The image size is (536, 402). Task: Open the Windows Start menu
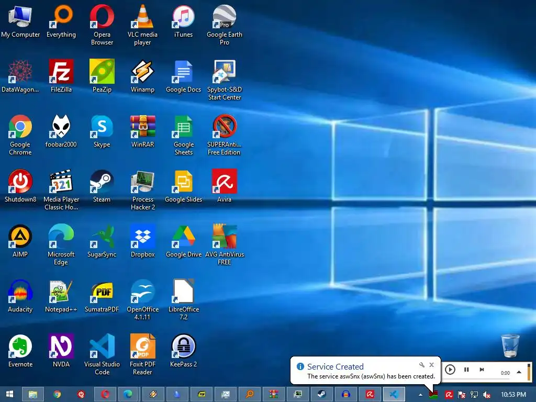[9, 394]
